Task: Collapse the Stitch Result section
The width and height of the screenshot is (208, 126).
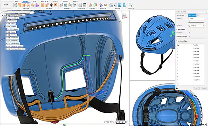Action: (x=177, y=29)
